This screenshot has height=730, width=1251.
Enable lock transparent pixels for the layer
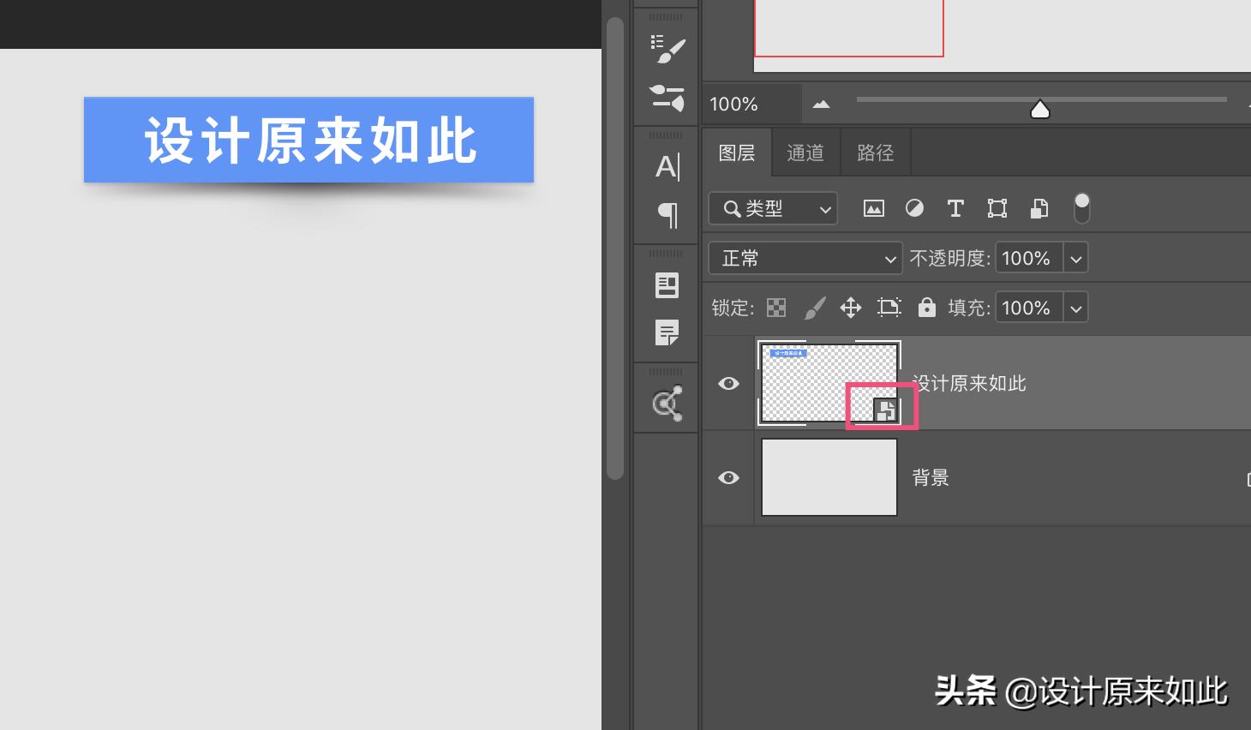[x=775, y=308]
